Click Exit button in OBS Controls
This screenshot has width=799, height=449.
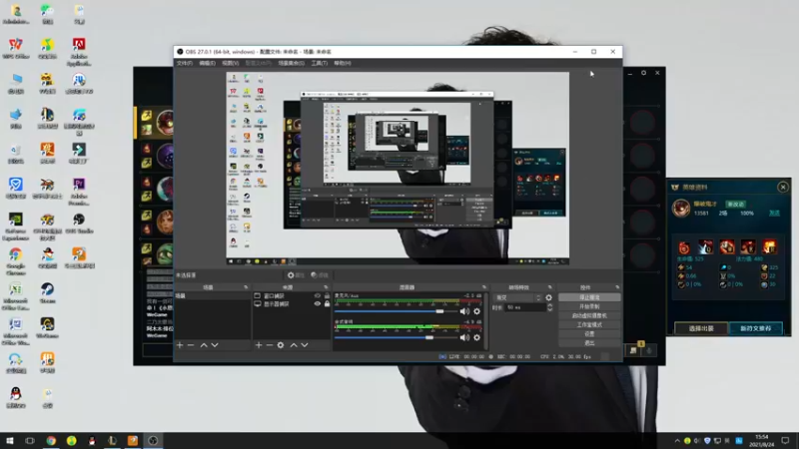click(x=589, y=343)
